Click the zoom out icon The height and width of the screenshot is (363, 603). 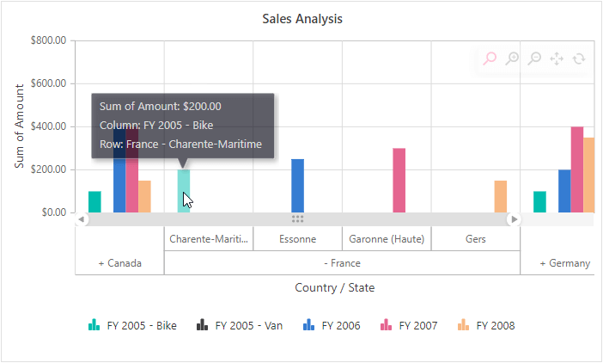[x=534, y=58]
